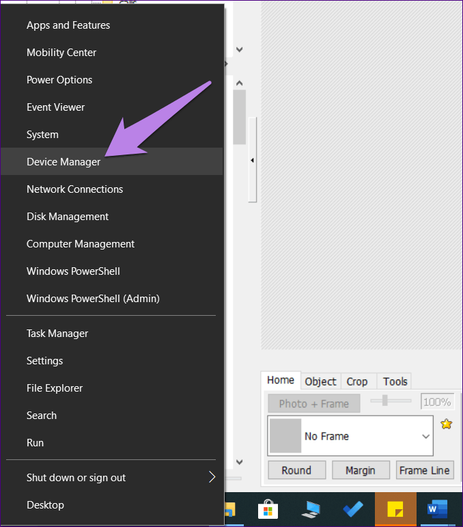Open Microsoft Store from the taskbar
The image size is (463, 527).
coord(268,509)
